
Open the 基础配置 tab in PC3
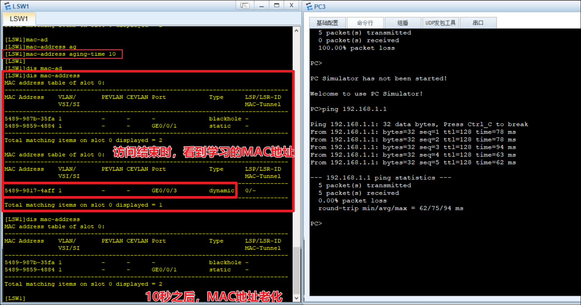327,23
